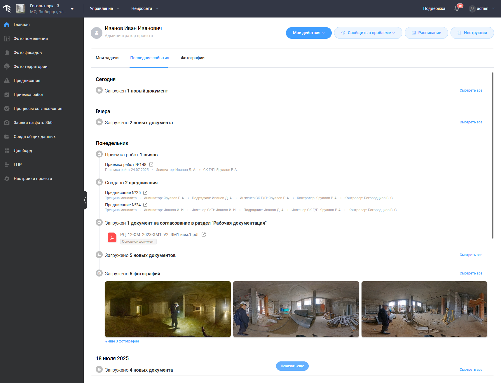Open Предписание №24 external link icon
The image size is (501, 383).
tap(145, 205)
